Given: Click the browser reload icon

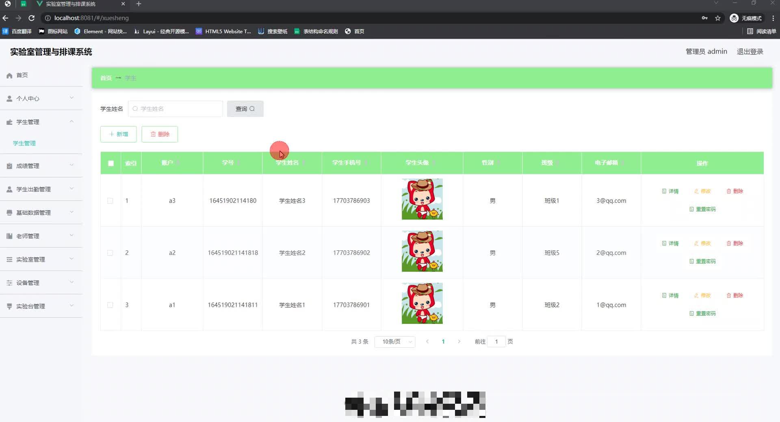Looking at the screenshot, I should (31, 18).
